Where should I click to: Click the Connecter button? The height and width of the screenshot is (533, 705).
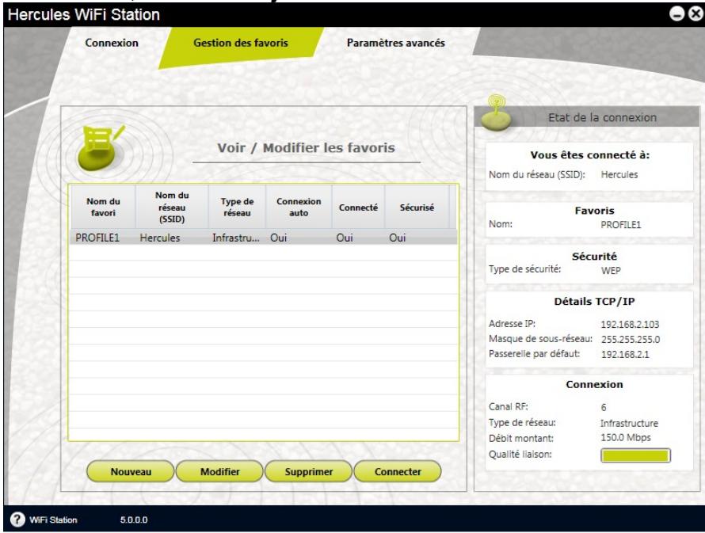coord(398,471)
